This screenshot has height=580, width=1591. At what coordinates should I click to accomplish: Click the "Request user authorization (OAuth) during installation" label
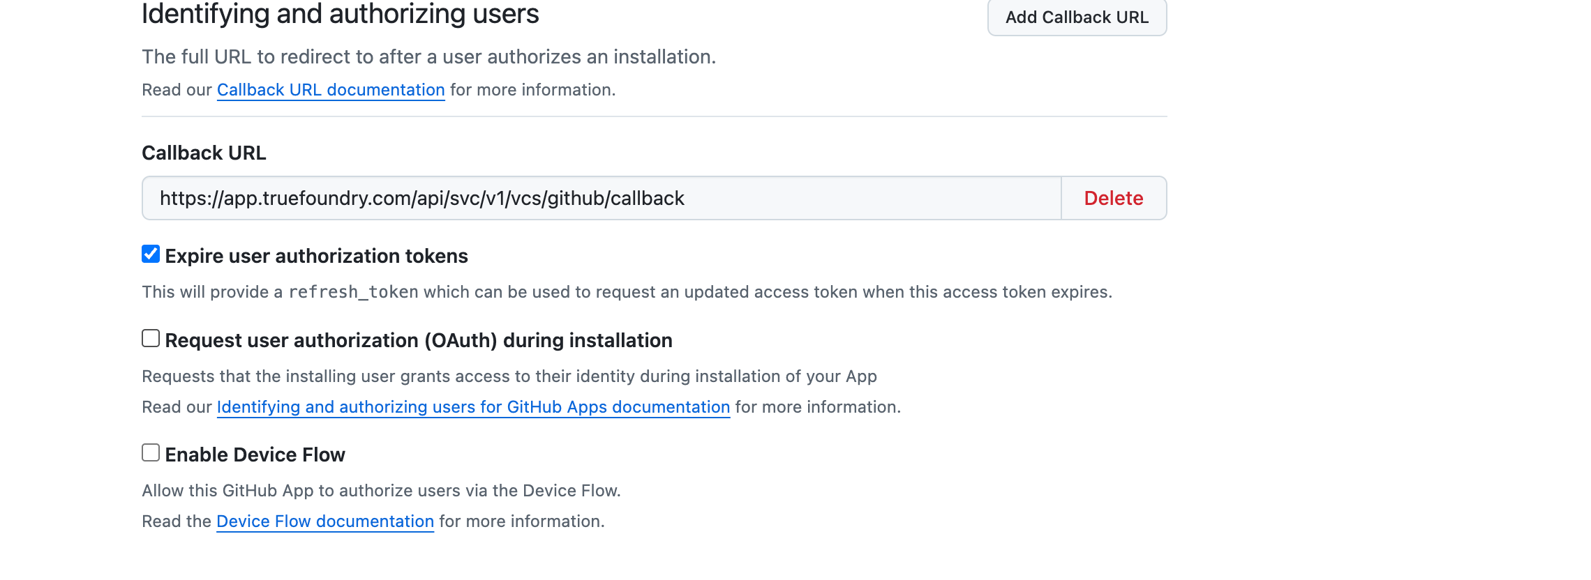coord(419,341)
